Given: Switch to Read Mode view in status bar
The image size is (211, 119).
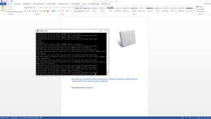Looking at the screenshot, I should click(x=183, y=118).
